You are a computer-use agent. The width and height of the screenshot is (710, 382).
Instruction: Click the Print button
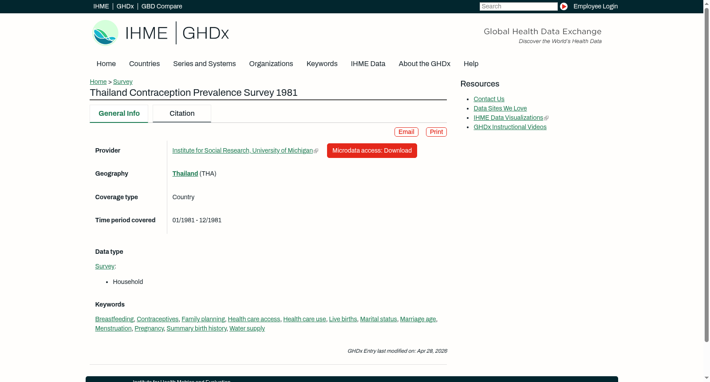[436, 132]
